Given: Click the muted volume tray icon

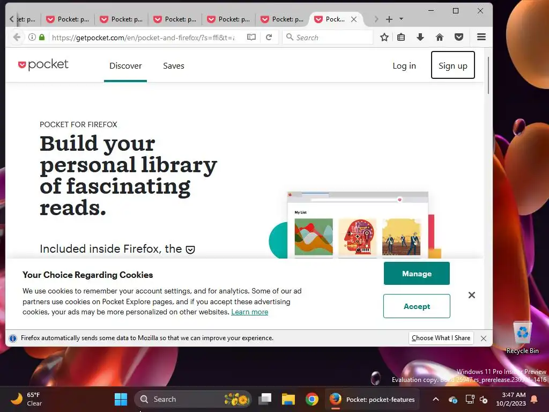Looking at the screenshot, I should 484,399.
